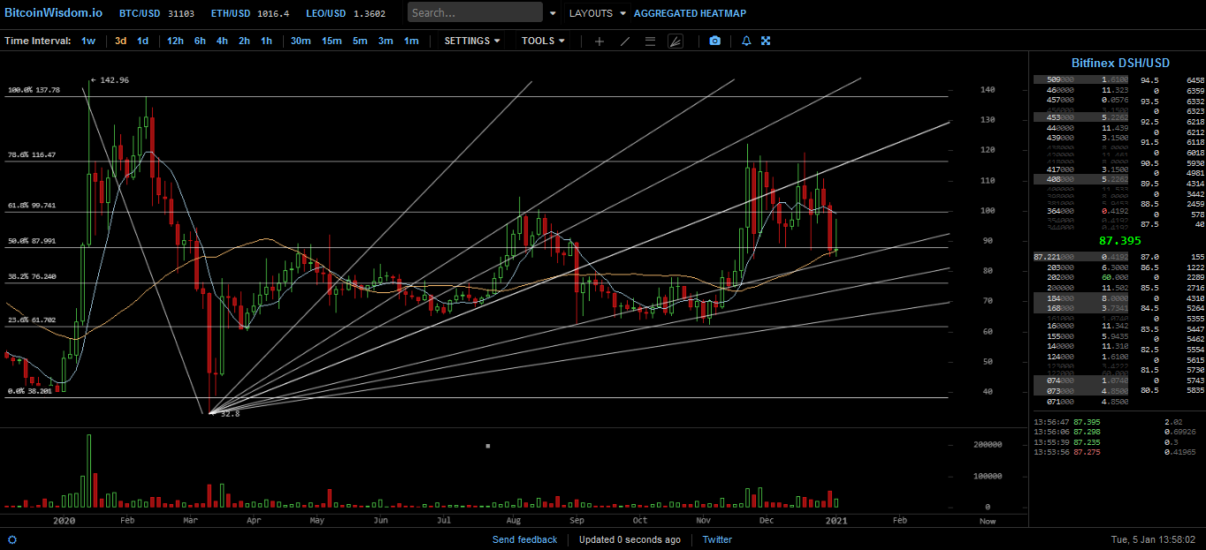Click the 2021 label on time axis
The width and height of the screenshot is (1206, 550).
point(836,521)
